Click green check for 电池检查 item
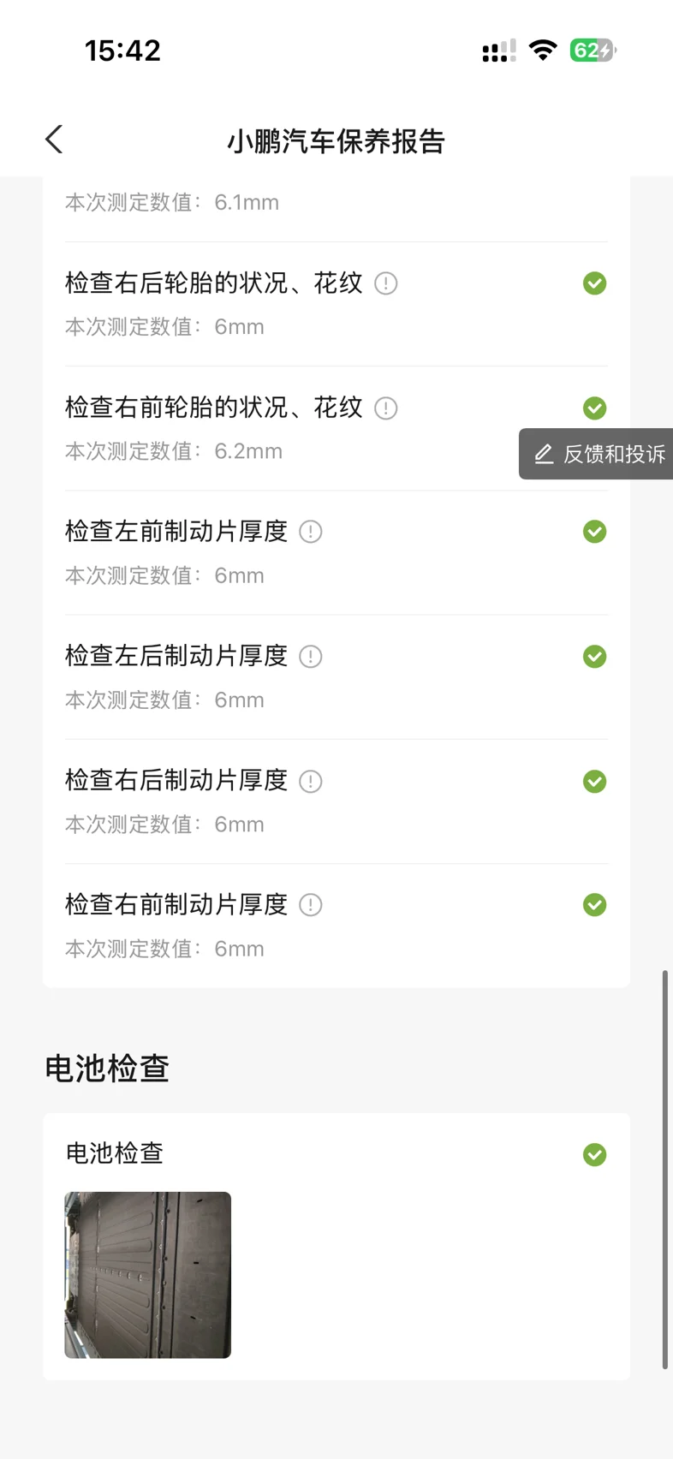The width and height of the screenshot is (673, 1459). tap(594, 1155)
